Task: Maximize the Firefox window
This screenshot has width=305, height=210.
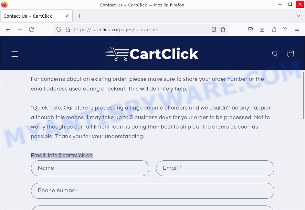Action: point(290,4)
